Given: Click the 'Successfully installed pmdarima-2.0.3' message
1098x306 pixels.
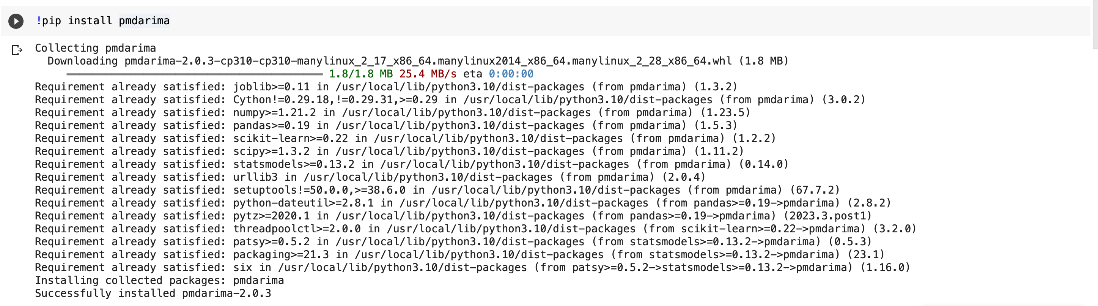Looking at the screenshot, I should (x=153, y=293).
